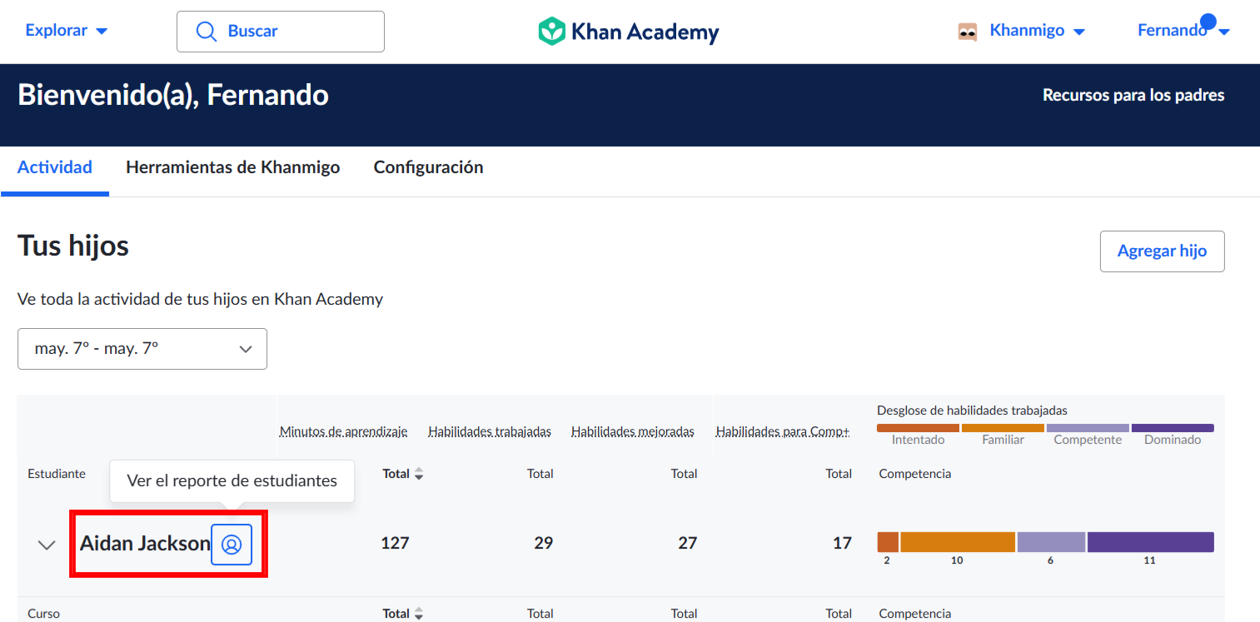This screenshot has width=1260, height=622.
Task: Click the Tus hijos heading
Action: (73, 246)
